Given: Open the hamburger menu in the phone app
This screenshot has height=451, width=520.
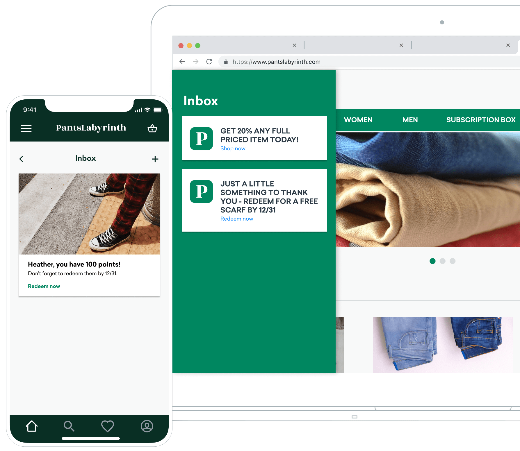Looking at the screenshot, I should [26, 128].
